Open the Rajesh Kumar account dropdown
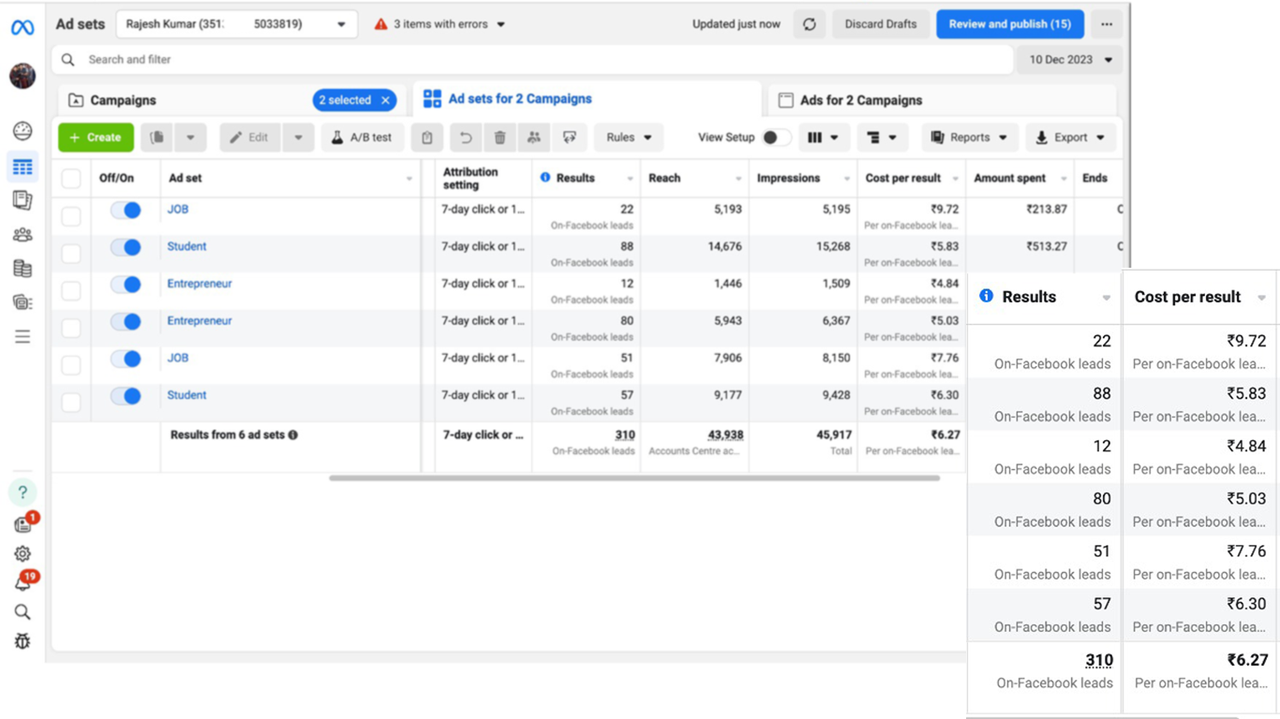 coord(236,24)
